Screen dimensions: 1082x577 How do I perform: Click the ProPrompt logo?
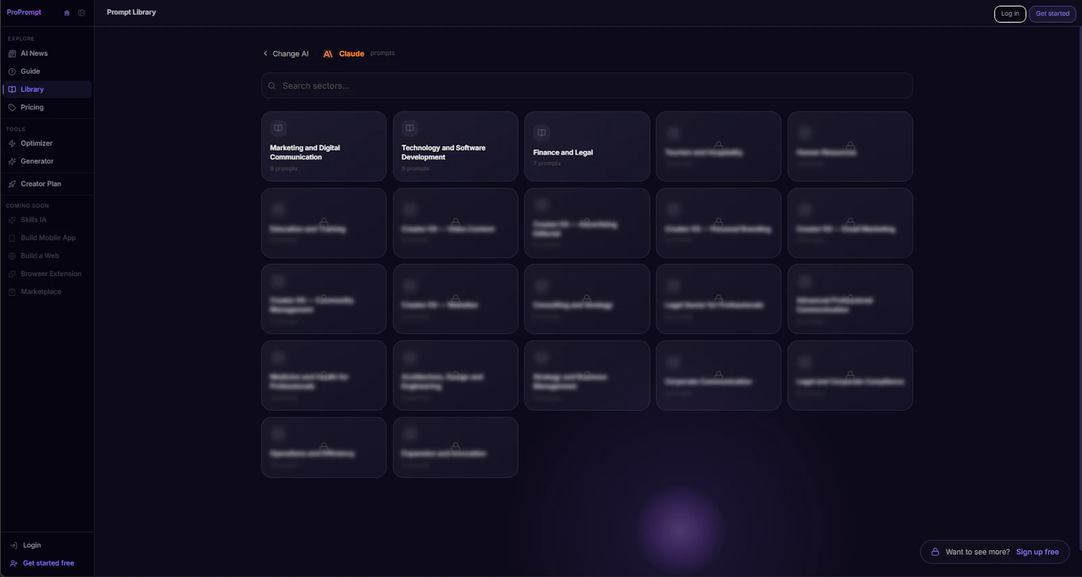click(24, 12)
